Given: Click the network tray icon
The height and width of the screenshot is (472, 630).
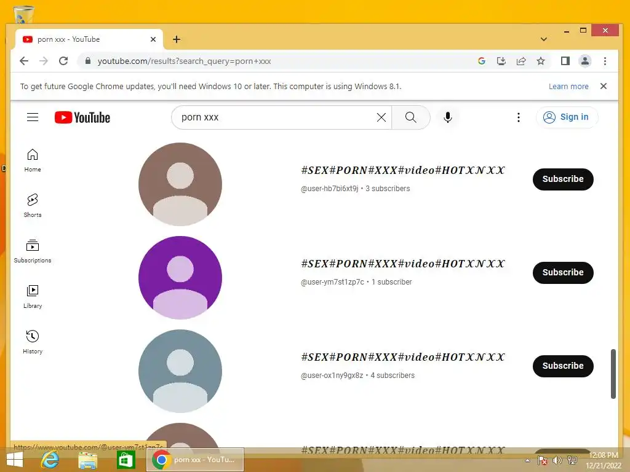Looking at the screenshot, I should tap(572, 460).
